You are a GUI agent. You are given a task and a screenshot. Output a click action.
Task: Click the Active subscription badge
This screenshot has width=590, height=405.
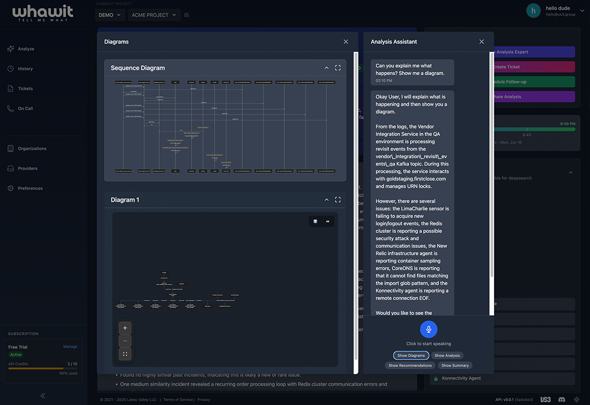click(x=16, y=354)
